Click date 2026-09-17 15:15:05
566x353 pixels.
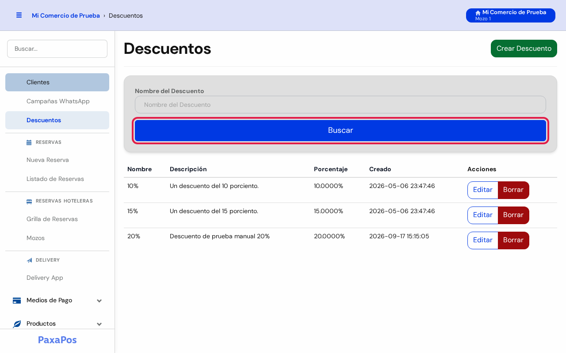[x=399, y=237]
